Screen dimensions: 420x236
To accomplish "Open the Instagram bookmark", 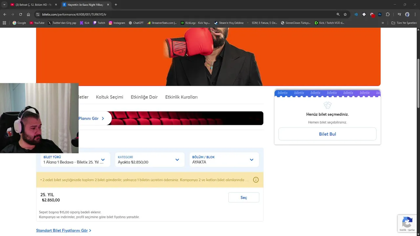I will coord(117,23).
